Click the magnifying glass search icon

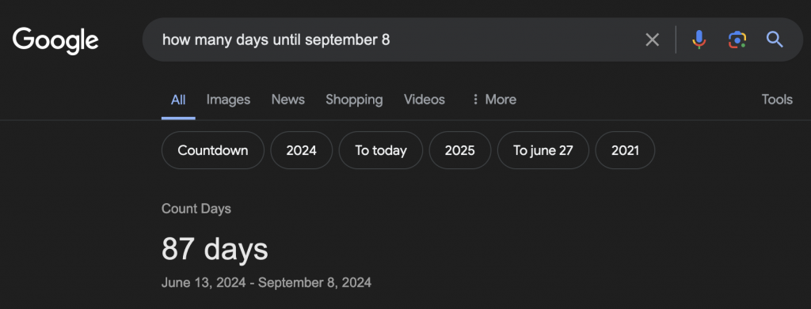775,40
